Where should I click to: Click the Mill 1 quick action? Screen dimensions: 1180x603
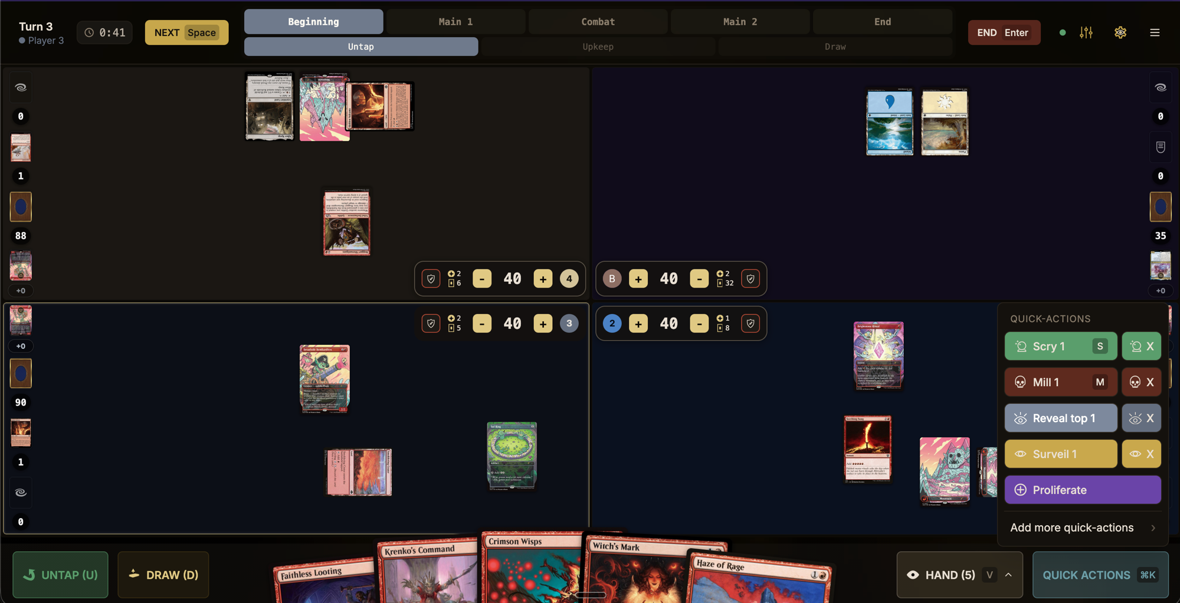pos(1061,382)
